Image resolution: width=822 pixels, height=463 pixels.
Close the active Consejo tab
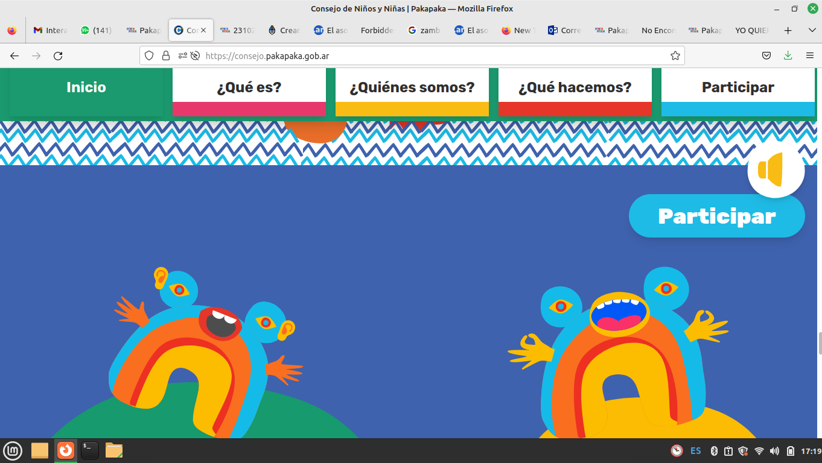click(x=203, y=30)
